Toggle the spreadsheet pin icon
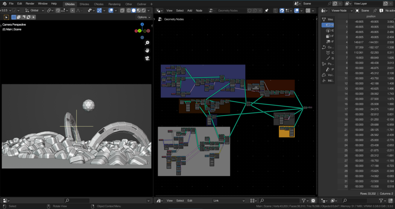 (375, 11)
